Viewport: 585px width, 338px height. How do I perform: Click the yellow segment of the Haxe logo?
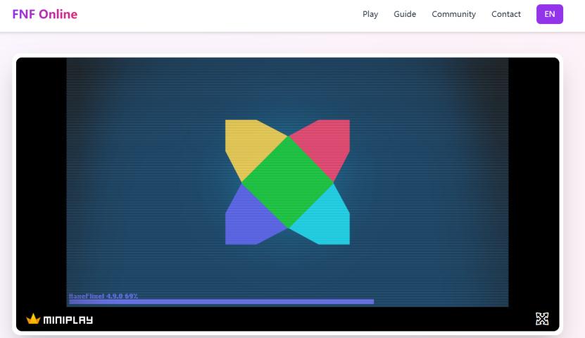[246, 145]
